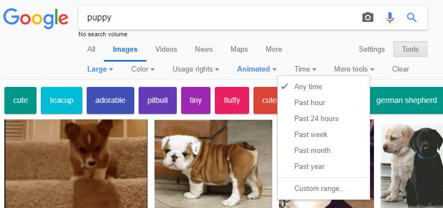443x208 pixels.
Task: Click the teal cute suggestion chip
Action: coord(20,101)
